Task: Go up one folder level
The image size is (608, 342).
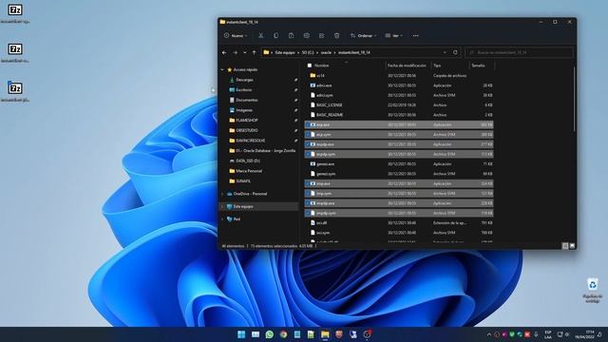Action: 255,52
